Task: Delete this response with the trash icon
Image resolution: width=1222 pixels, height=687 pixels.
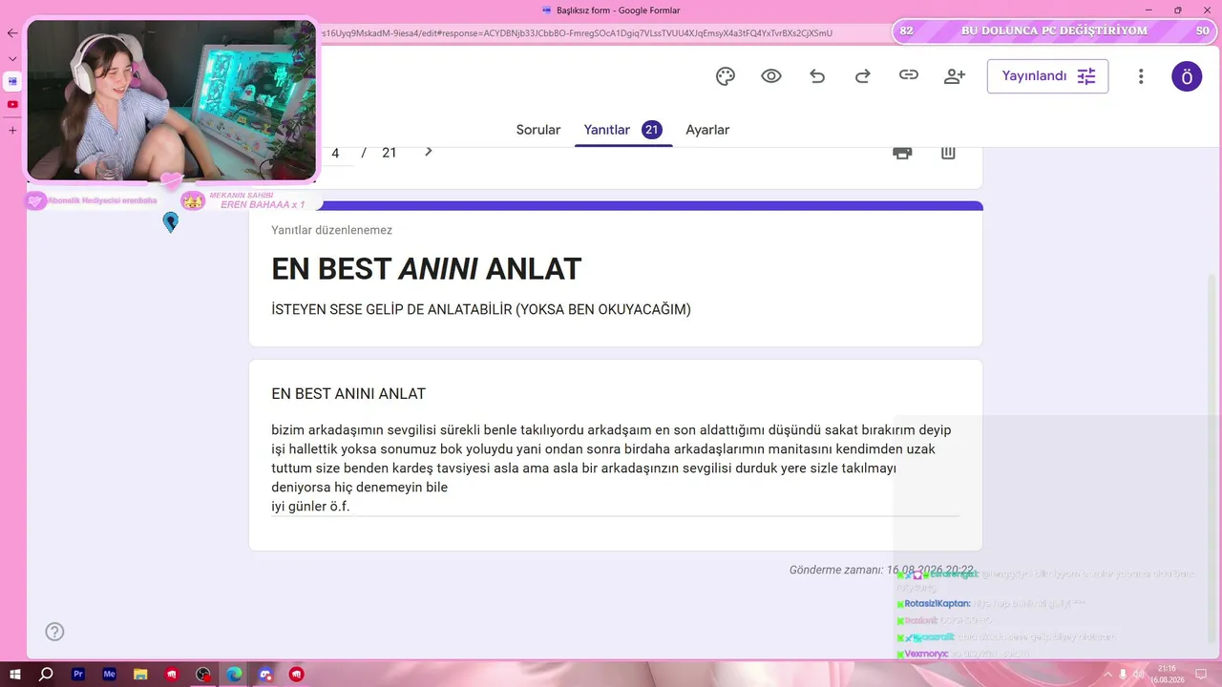Action: pos(948,152)
